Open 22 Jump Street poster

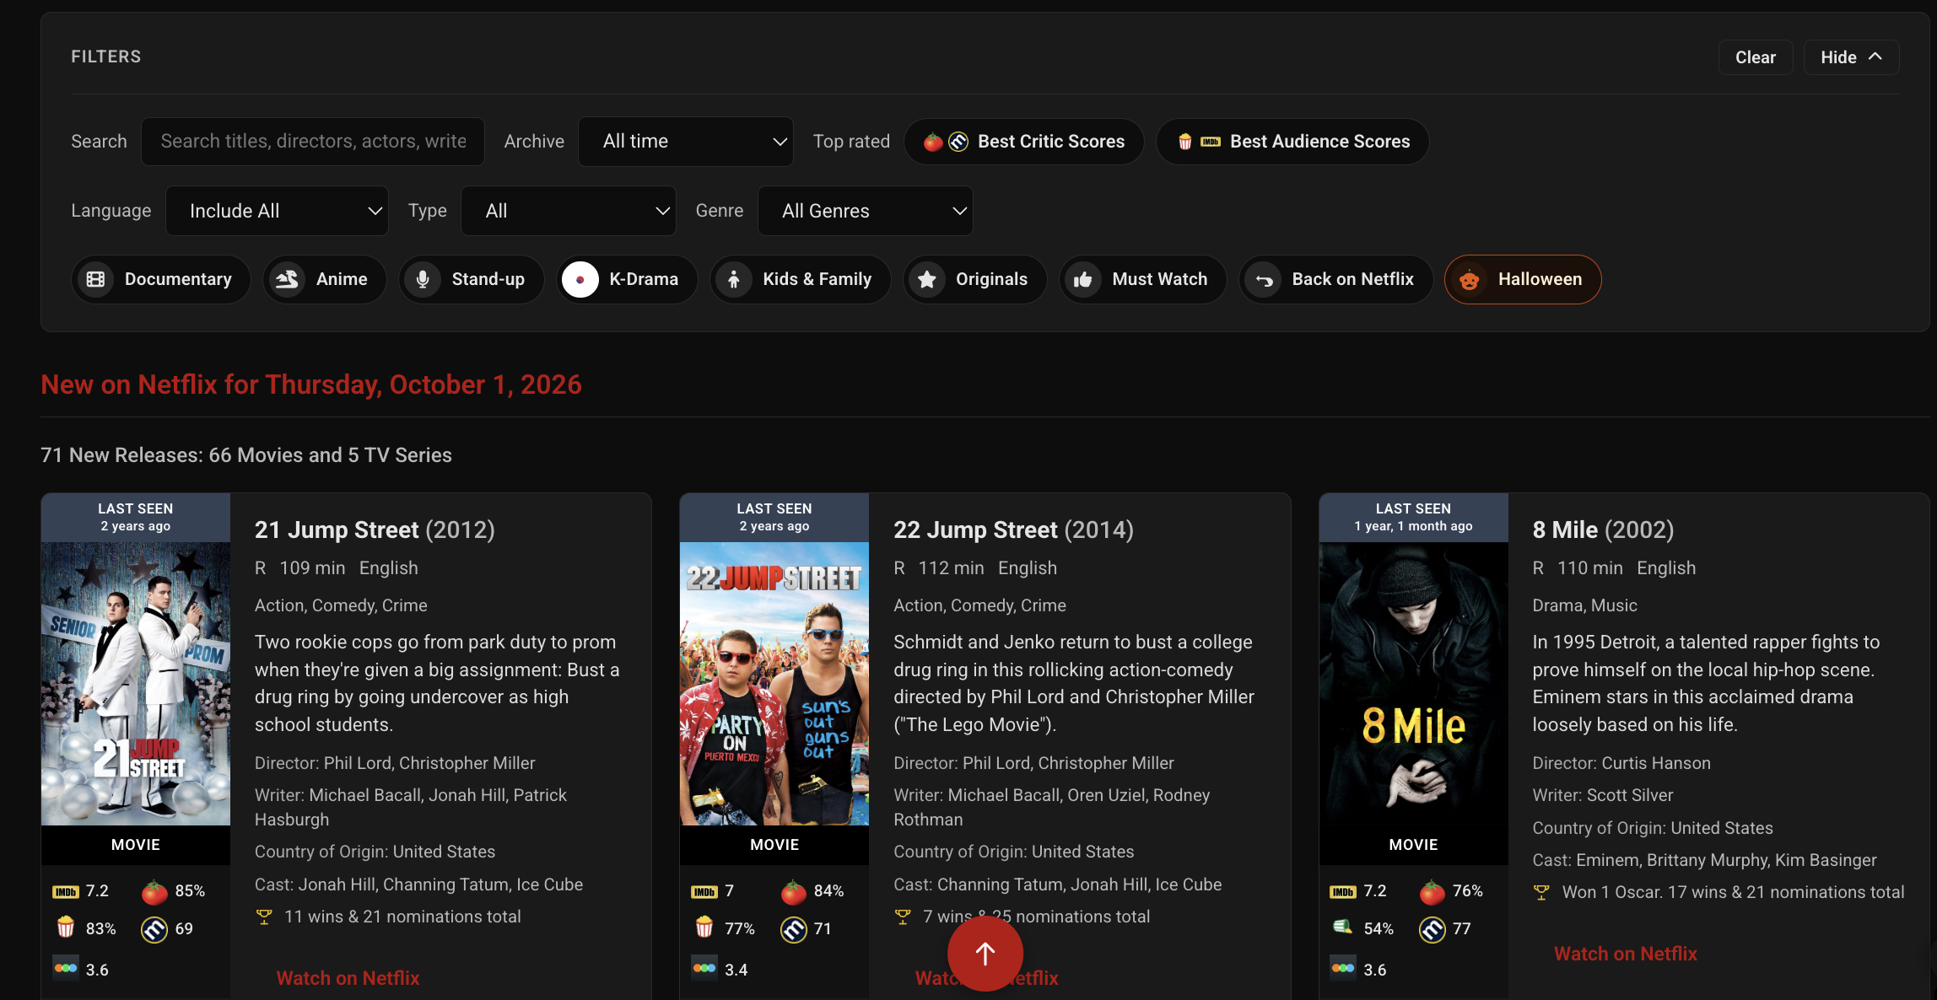[774, 683]
